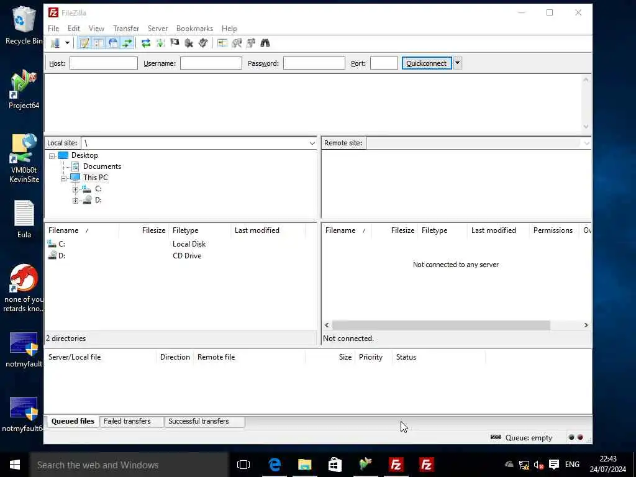Open the Site Manager toolbar icon
The image size is (636, 477).
click(55, 43)
